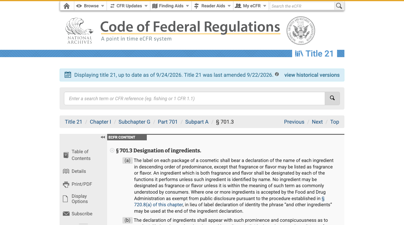404x225 pixels.
Task: Go to Subchapter G breadcrumb
Action: [x=134, y=122]
